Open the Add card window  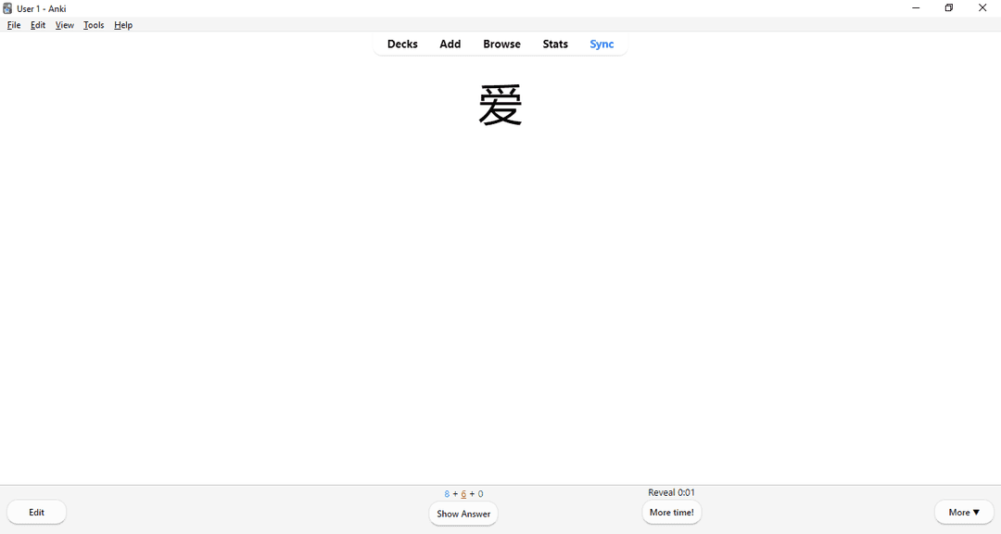click(x=450, y=44)
